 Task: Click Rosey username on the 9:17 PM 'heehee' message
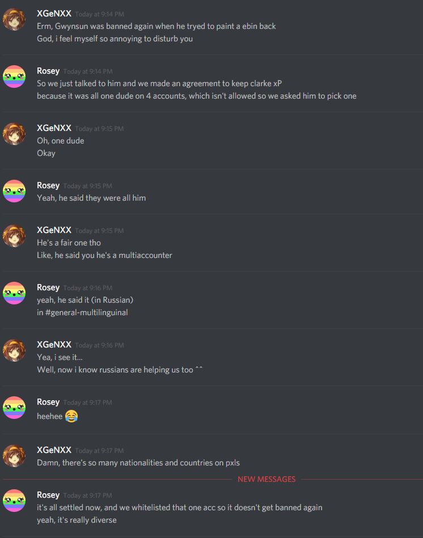(x=48, y=402)
